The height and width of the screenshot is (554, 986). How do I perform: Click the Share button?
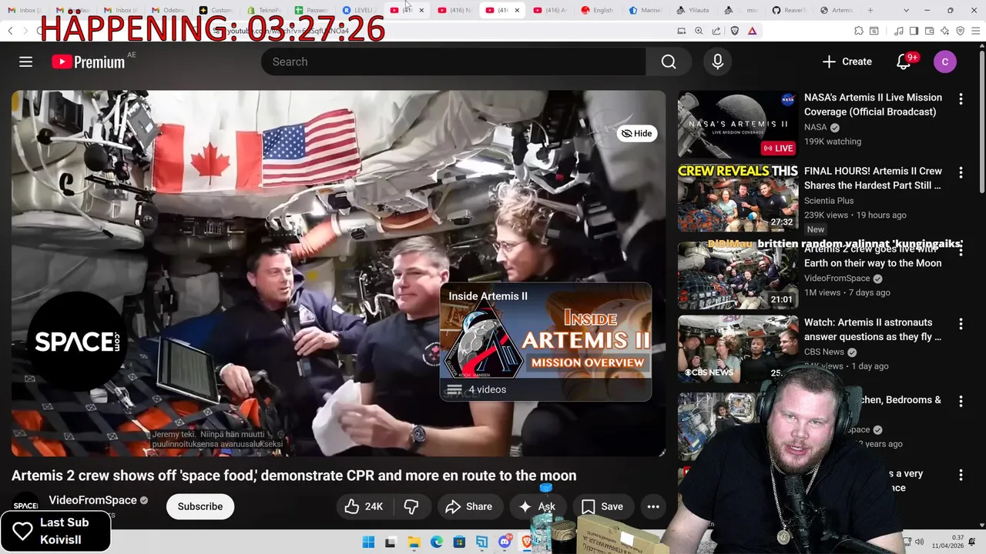tap(469, 506)
